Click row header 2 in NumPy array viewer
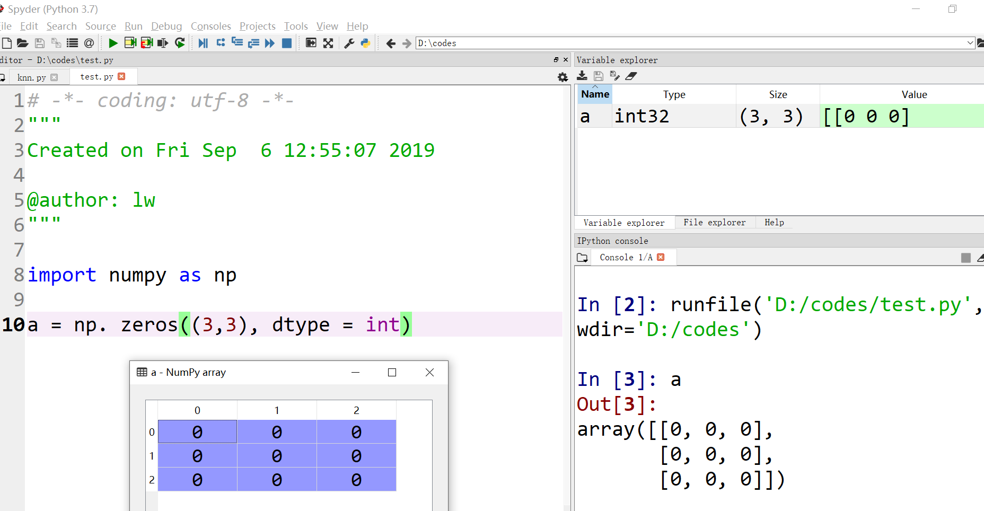Image resolution: width=984 pixels, height=511 pixels. coord(152,479)
